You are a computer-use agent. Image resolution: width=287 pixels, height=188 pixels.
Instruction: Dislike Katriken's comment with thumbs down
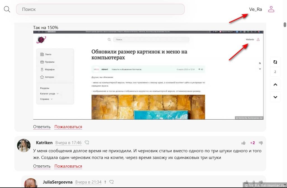[x=261, y=143]
